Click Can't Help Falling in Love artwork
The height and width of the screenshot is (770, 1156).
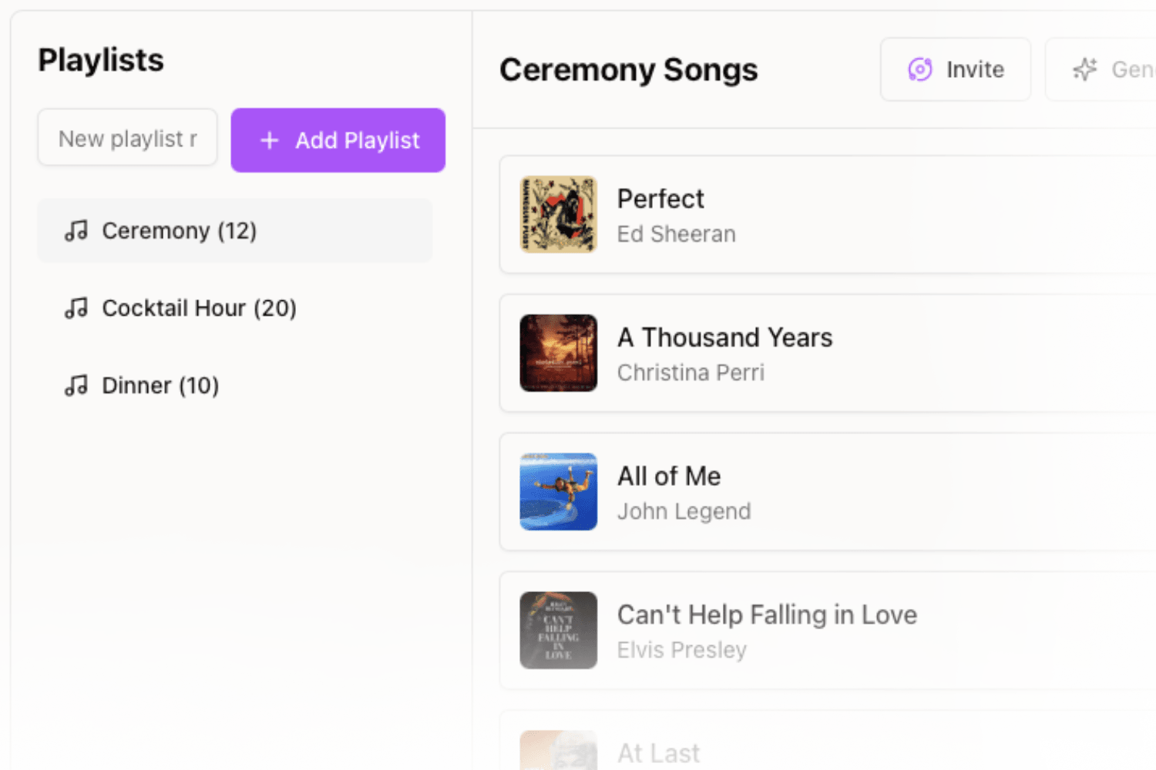click(x=558, y=630)
